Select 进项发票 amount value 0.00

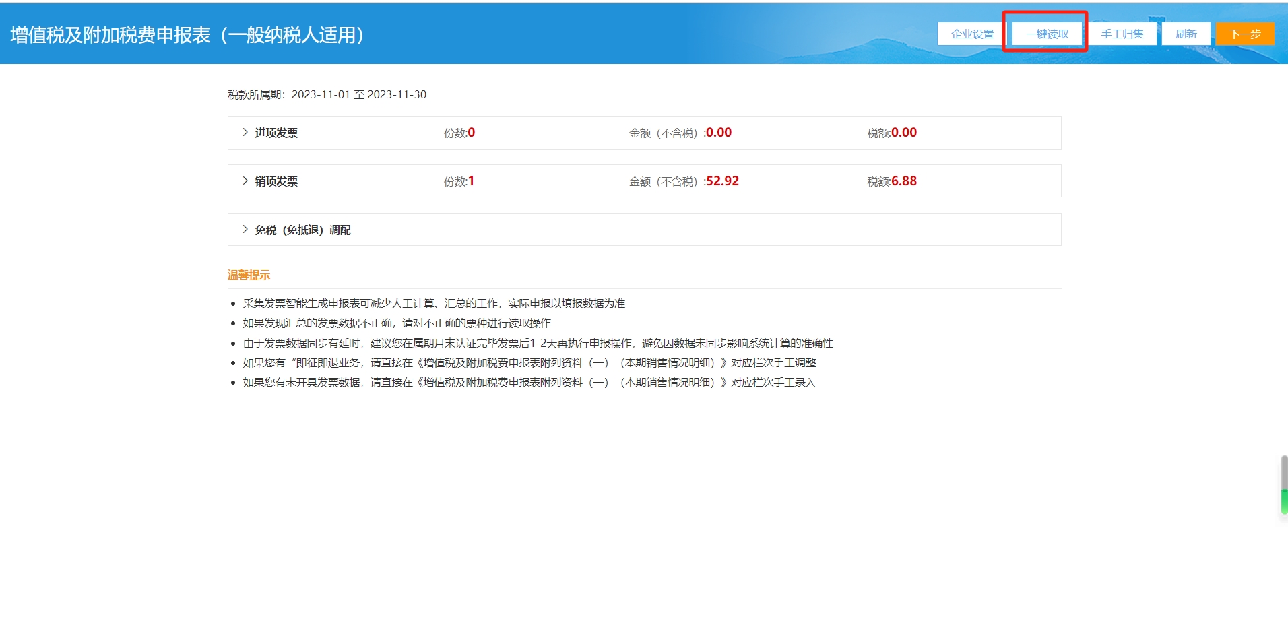coord(719,133)
